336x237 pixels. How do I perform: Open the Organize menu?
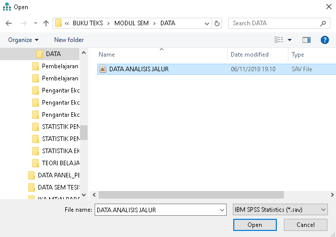click(x=23, y=40)
